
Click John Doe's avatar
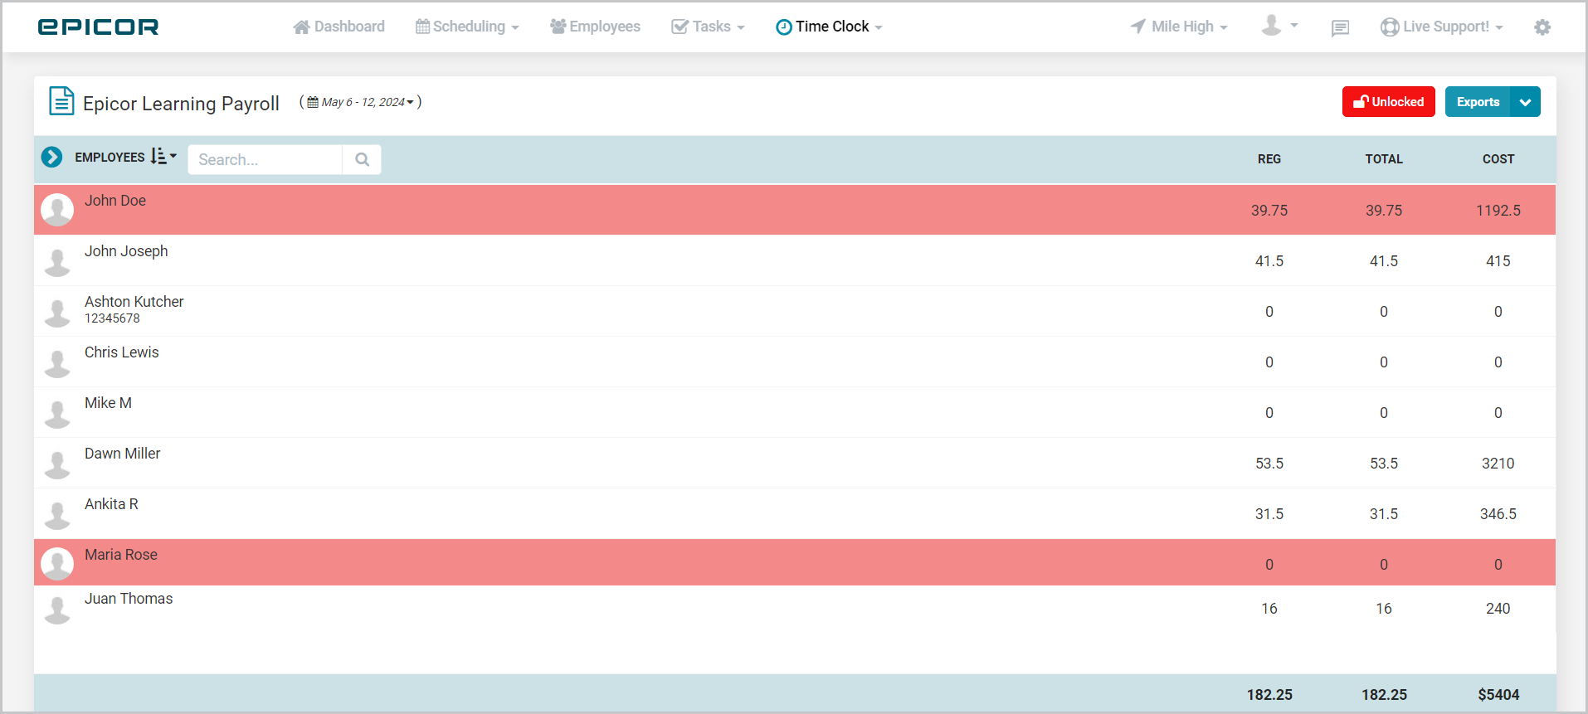(57, 210)
